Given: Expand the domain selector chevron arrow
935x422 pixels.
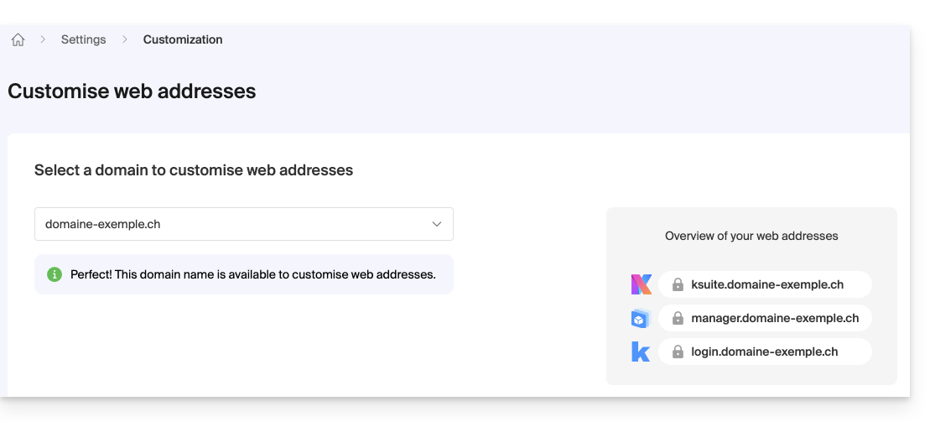Looking at the screenshot, I should coord(436,224).
